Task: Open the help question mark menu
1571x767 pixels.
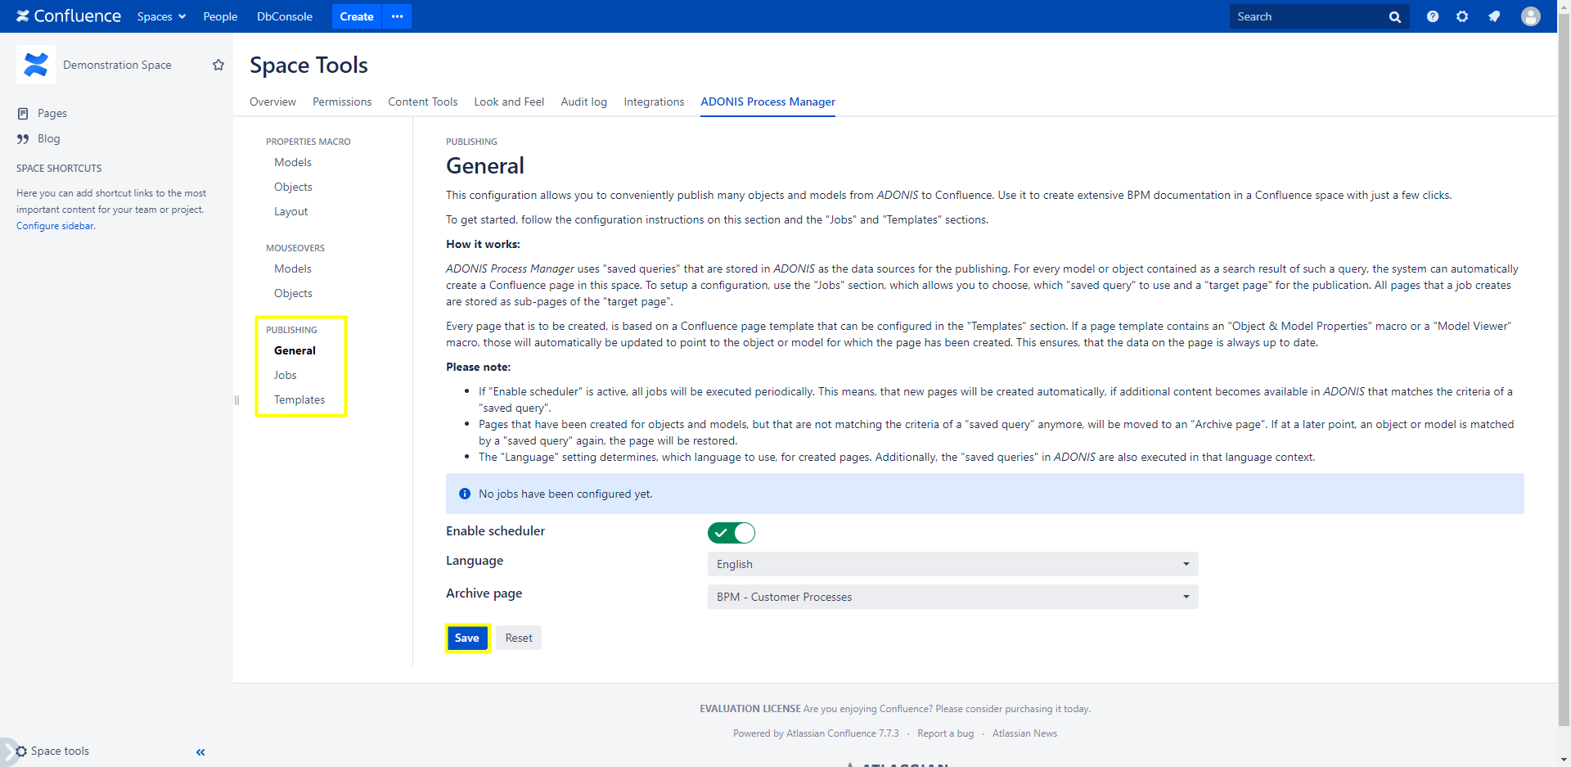Action: 1433,16
